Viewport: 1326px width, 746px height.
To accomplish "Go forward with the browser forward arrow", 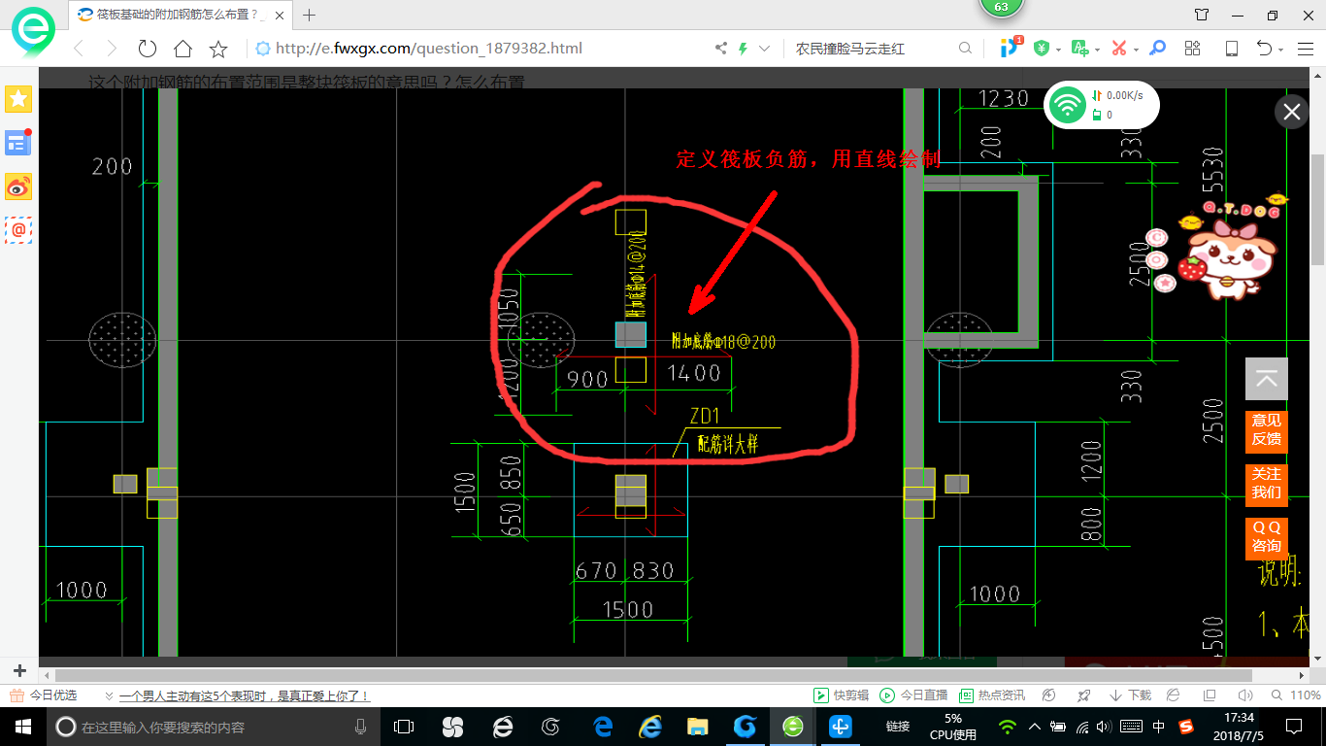I will pyautogui.click(x=112, y=49).
